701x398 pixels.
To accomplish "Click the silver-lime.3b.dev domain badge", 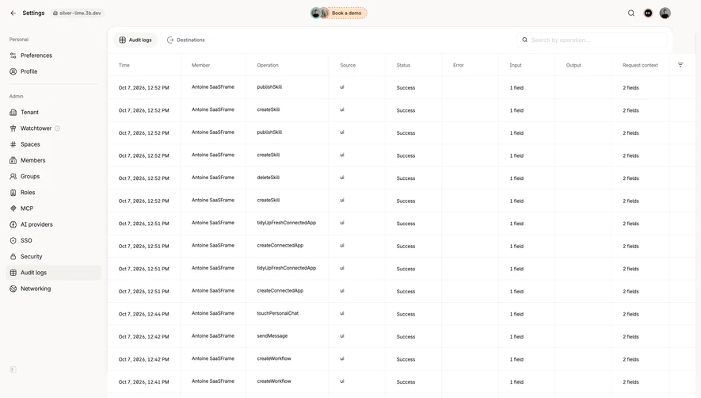I will (77, 13).
